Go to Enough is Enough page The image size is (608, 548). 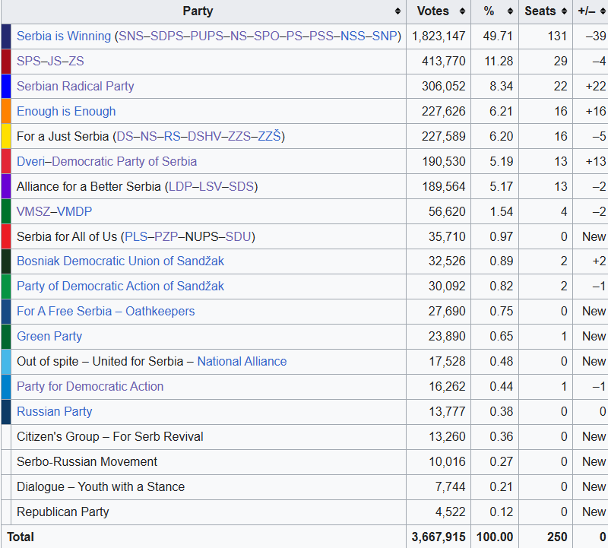point(66,112)
